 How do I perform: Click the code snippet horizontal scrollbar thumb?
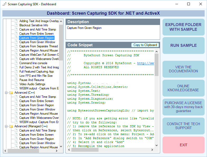pyautogui.click(x=85, y=150)
